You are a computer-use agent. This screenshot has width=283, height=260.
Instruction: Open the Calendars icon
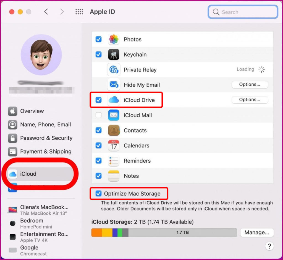coord(114,145)
